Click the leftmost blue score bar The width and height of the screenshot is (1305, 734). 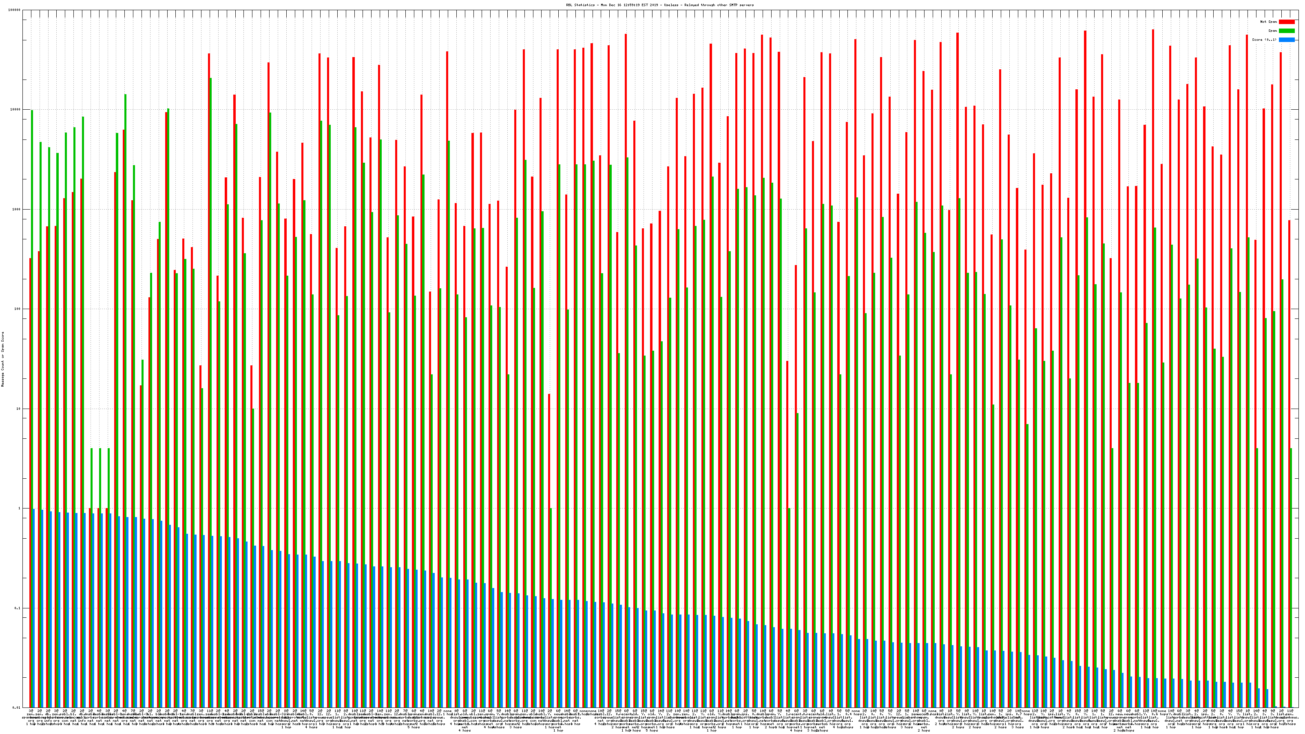point(34,608)
